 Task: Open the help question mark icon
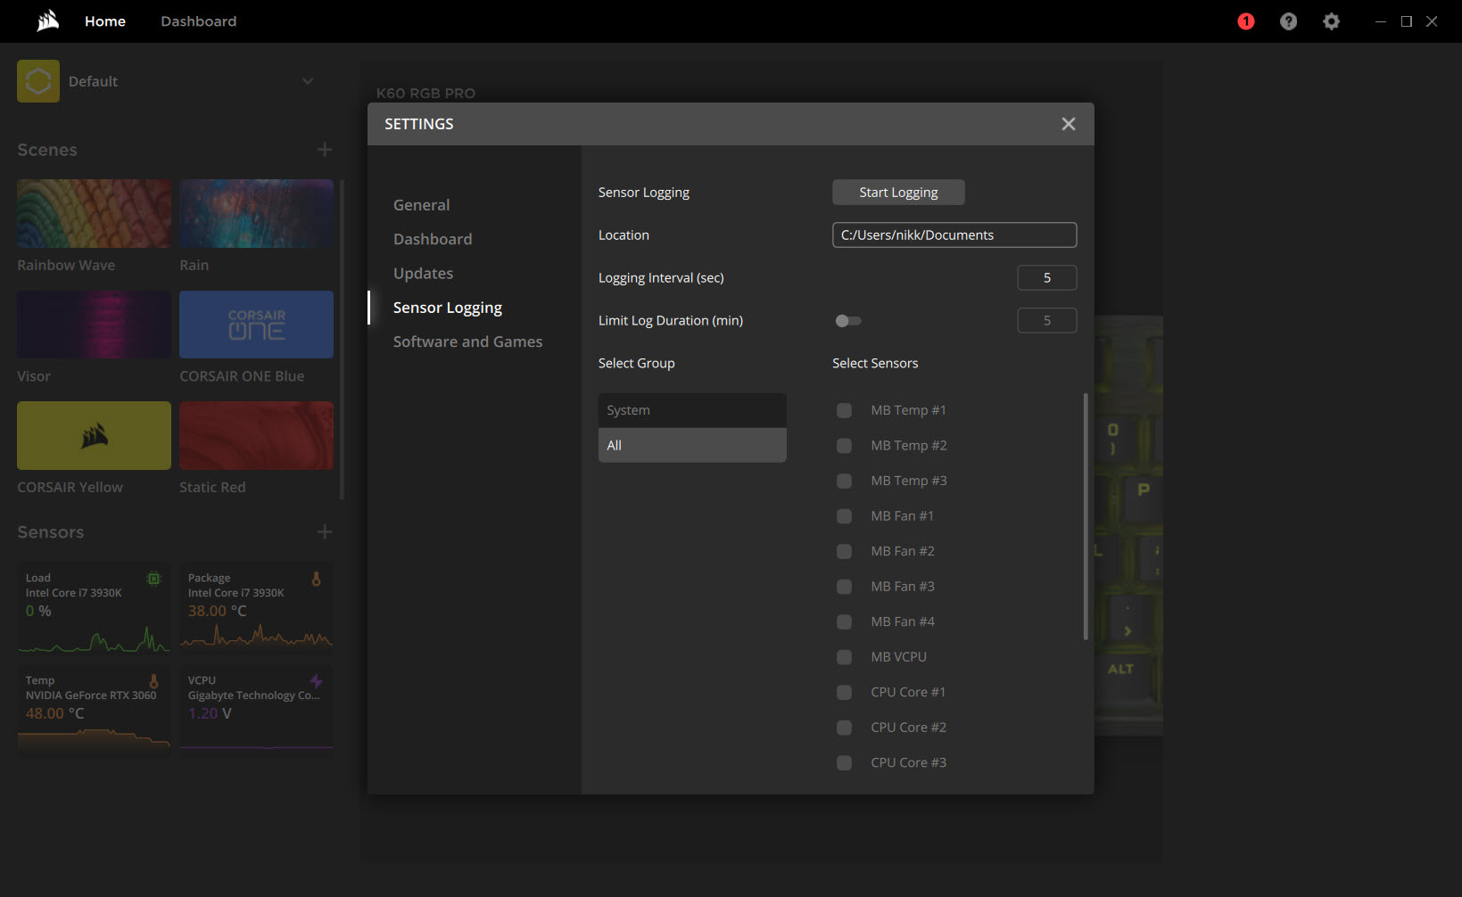point(1288,21)
